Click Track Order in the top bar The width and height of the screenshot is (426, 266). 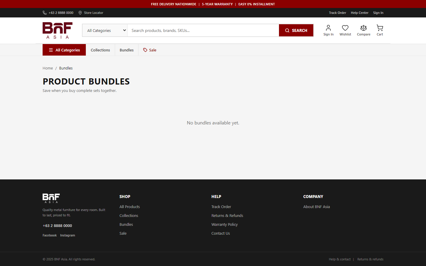tap(338, 13)
